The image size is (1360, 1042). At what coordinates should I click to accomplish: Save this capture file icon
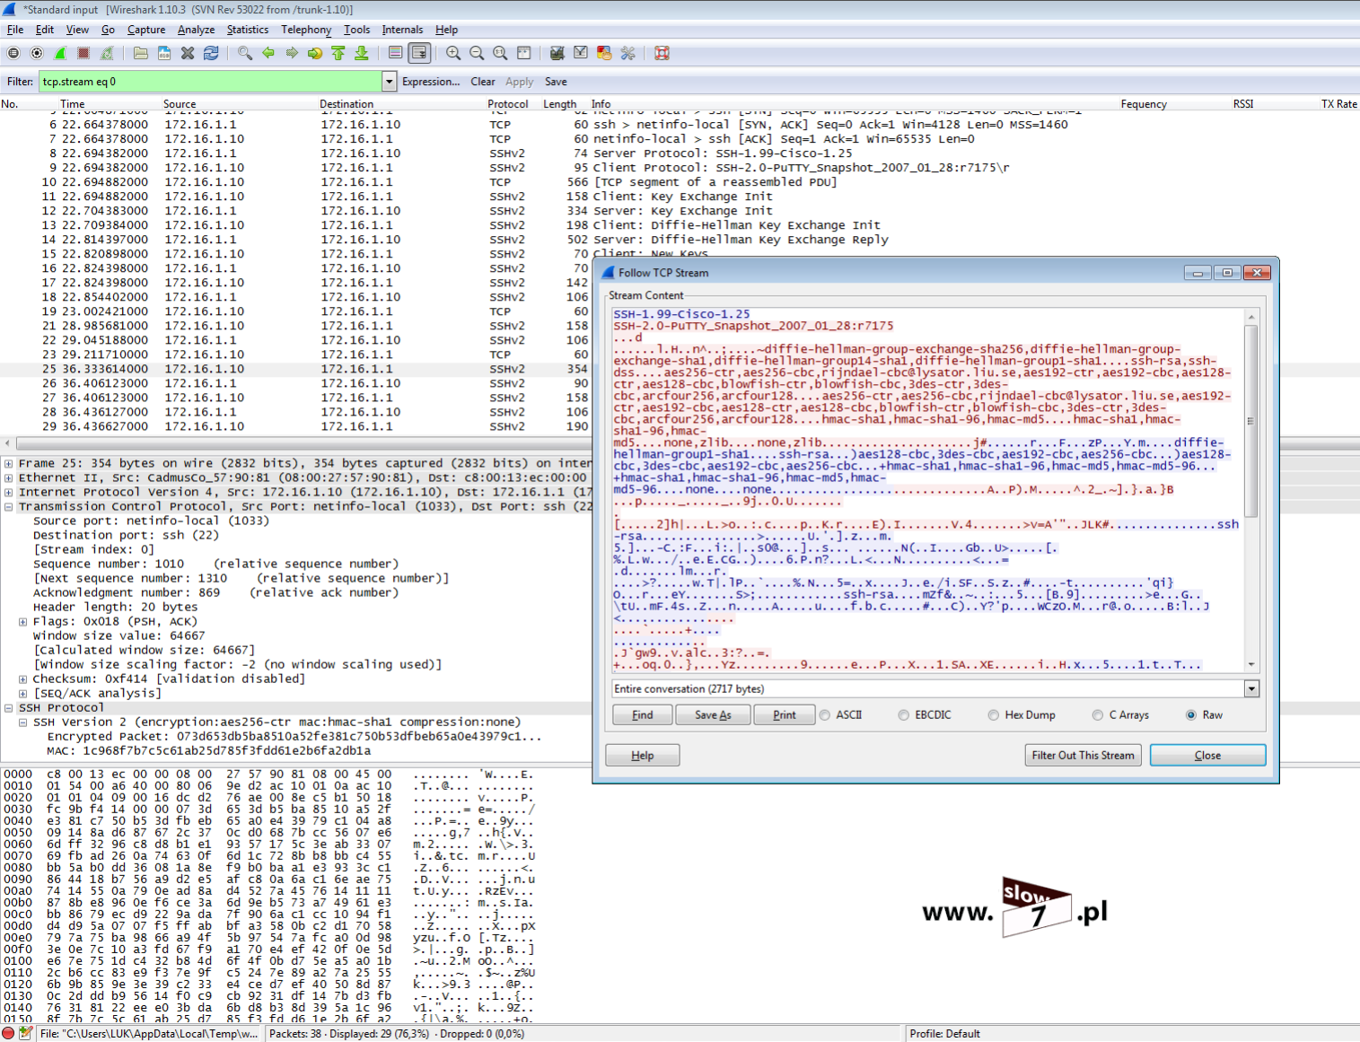coord(164,53)
